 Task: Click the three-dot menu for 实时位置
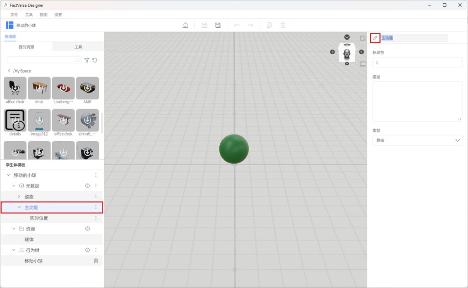point(96,218)
